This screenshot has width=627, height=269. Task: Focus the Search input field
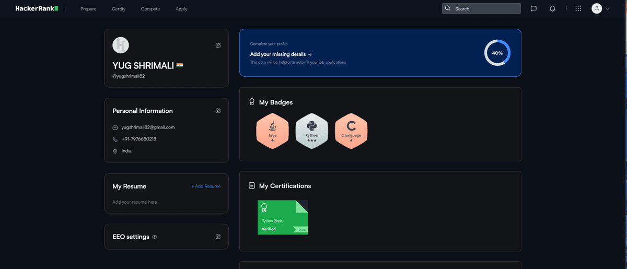(481, 8)
